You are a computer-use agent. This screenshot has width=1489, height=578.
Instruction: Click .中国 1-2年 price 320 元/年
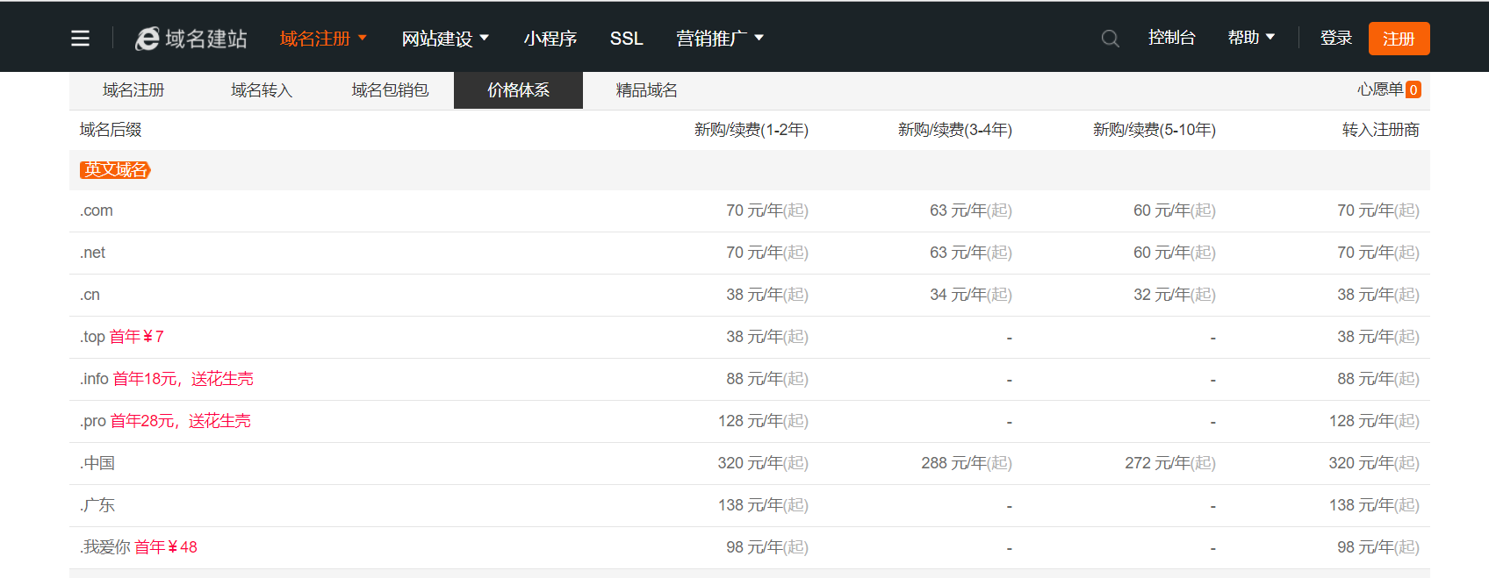(x=763, y=463)
